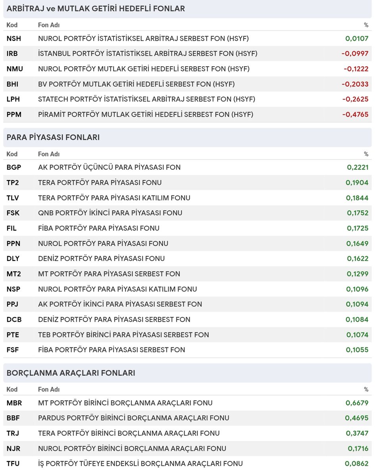The image size is (375, 476).
Task: Select the -0,0997 return value
Action: [355, 54]
